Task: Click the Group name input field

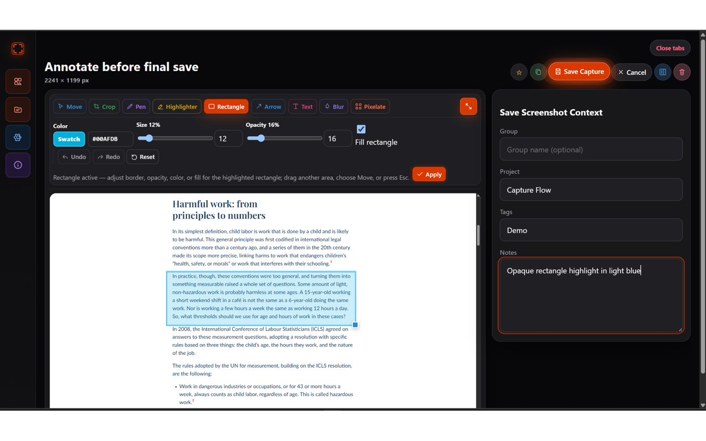Action: (x=591, y=149)
